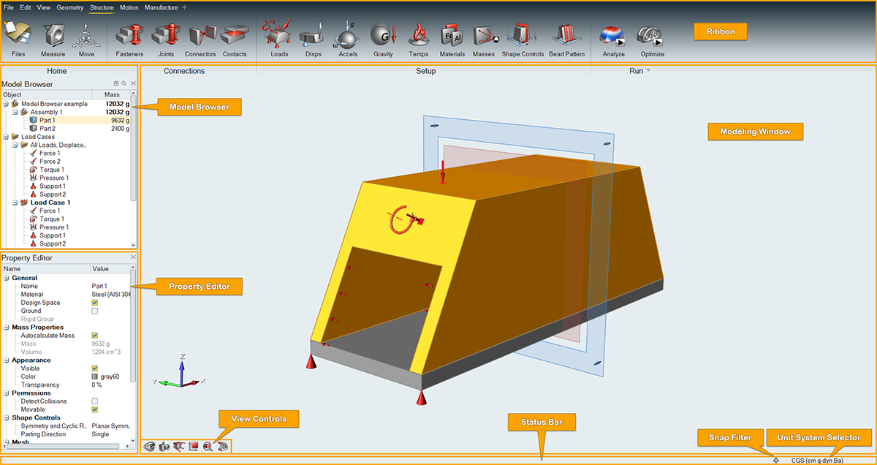Toggle the Design Space checkbox
Image resolution: width=877 pixels, height=465 pixels.
click(94, 303)
